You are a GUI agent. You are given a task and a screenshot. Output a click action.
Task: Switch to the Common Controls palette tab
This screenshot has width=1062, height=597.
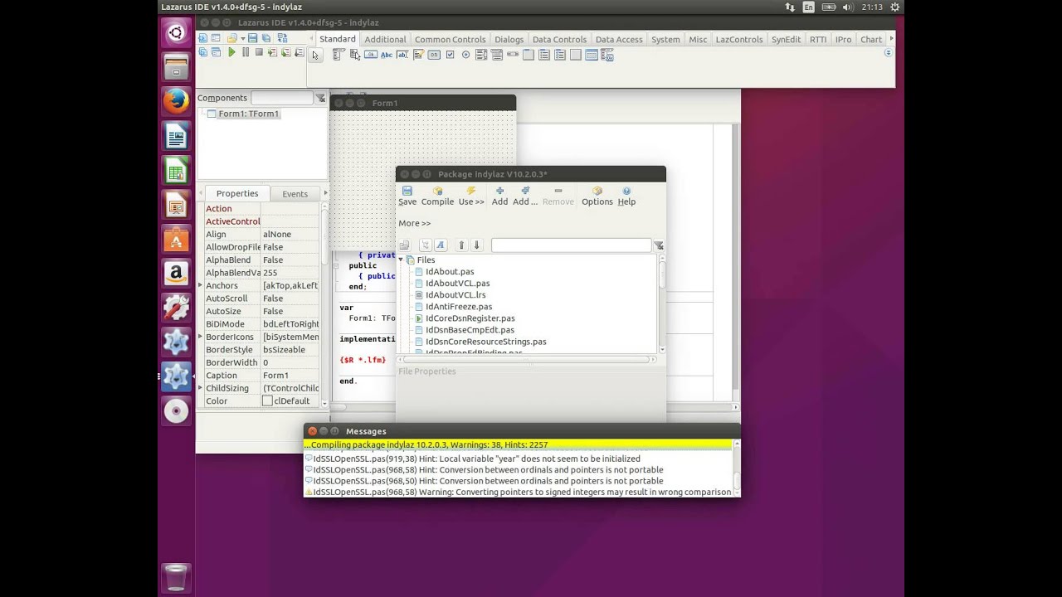coord(450,39)
